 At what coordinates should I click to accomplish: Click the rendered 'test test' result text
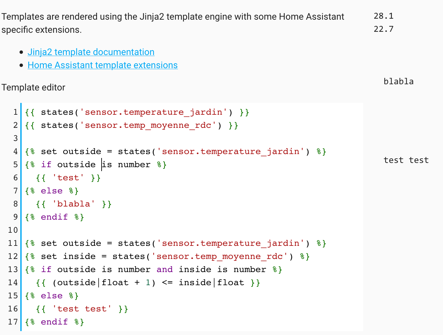pos(406,160)
